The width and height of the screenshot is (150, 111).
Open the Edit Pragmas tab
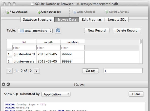coord(92,20)
